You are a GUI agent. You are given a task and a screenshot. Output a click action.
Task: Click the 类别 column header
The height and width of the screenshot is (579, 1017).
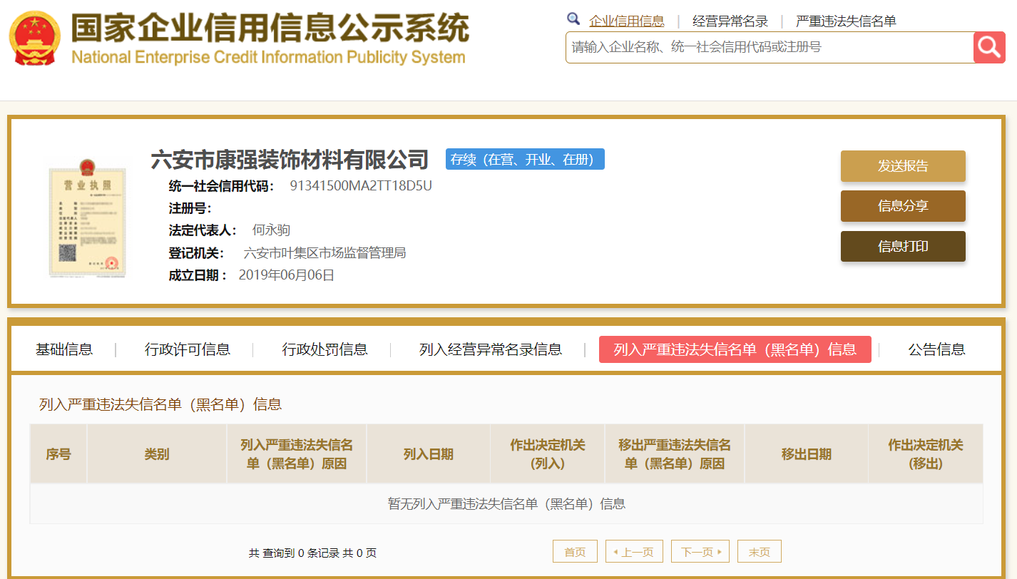click(x=157, y=454)
